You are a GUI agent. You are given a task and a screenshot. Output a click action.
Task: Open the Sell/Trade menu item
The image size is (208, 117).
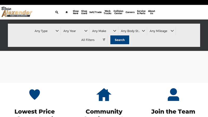tap(95, 12)
